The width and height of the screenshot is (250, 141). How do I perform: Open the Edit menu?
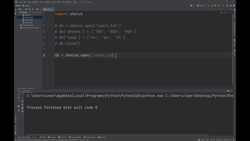(25, 2)
